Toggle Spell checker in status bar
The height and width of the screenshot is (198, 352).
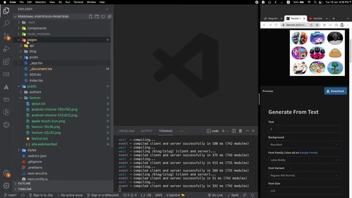click(233, 195)
